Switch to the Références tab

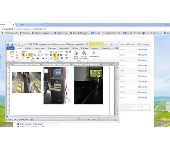52,48
